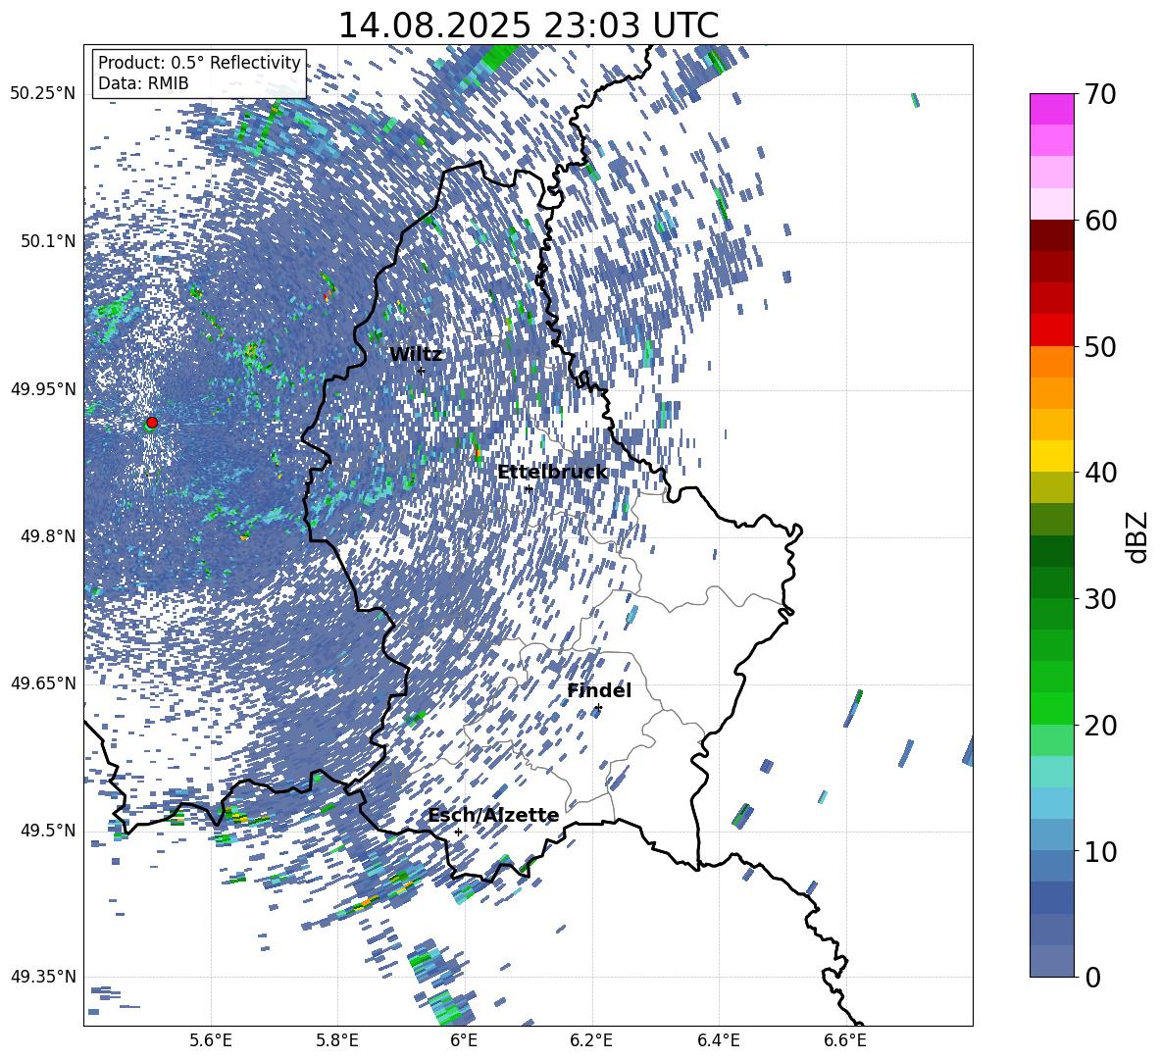Click the 49.95°N latitude label
Image resolution: width=1161 pixels, height=1060 pixels.
pos(43,389)
